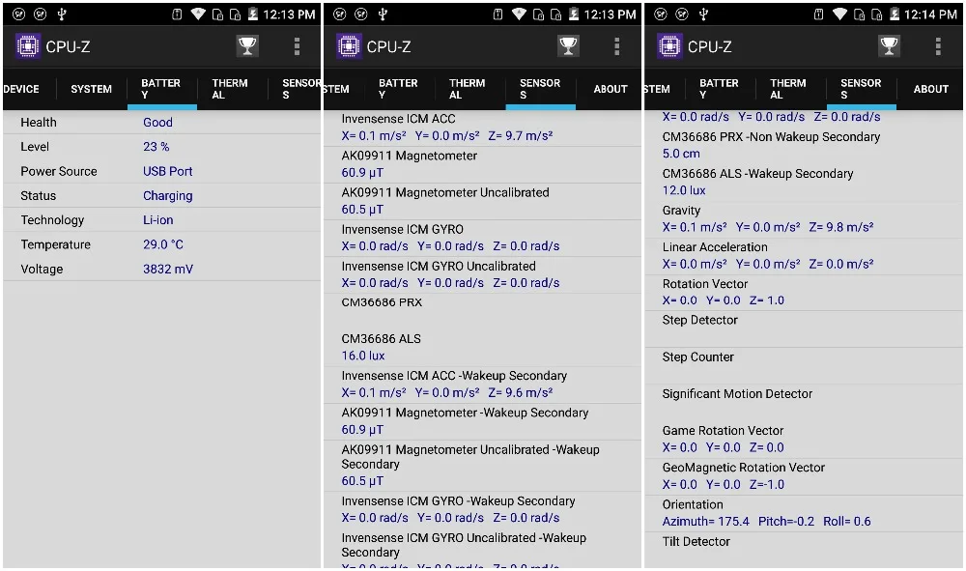
Task: Tap CPU-Z app logo in right screen
Action: (x=669, y=46)
